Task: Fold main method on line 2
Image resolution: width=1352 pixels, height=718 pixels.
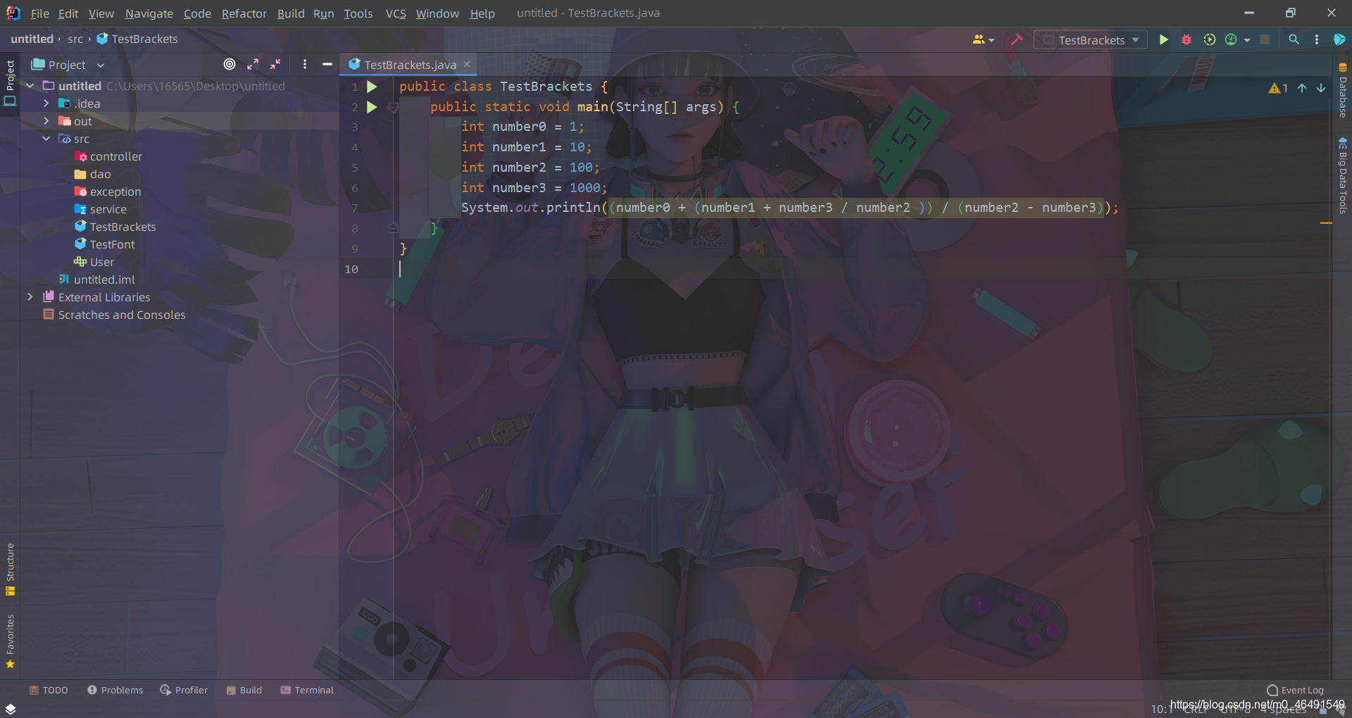Action: (x=394, y=107)
